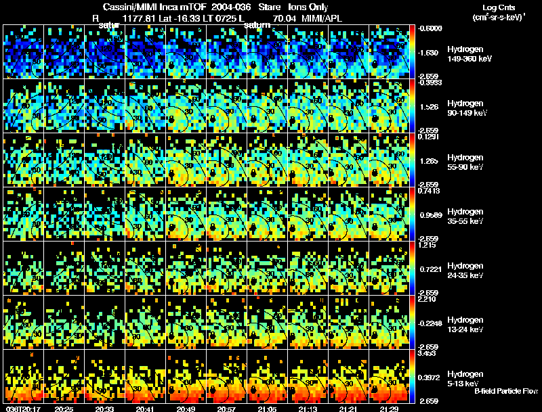Screen dimensions: 542x412
Task: Click the color bar beside 5-13 keV row
Action: (x=412, y=377)
